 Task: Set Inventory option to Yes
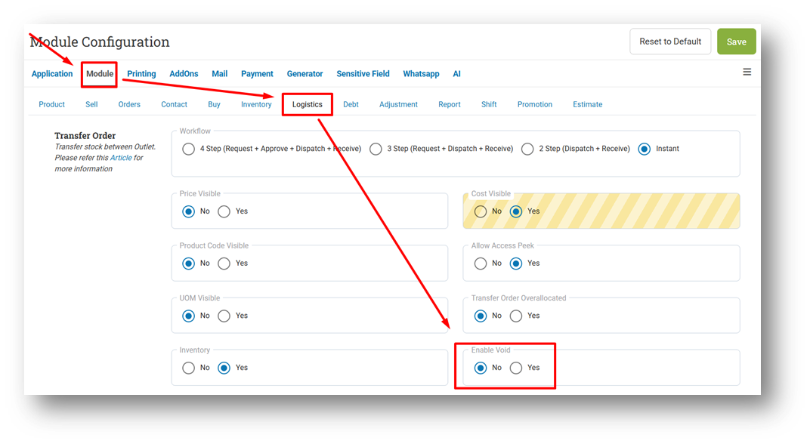(224, 368)
